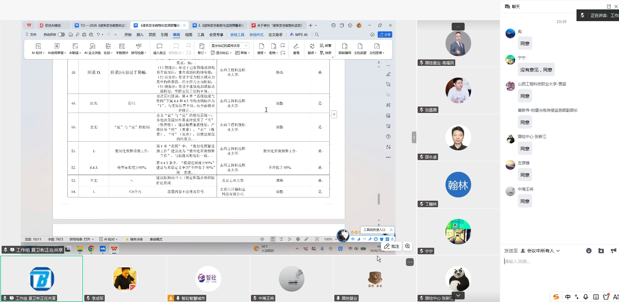Start AI朗读 read aloud
The image size is (619, 302).
75,49
